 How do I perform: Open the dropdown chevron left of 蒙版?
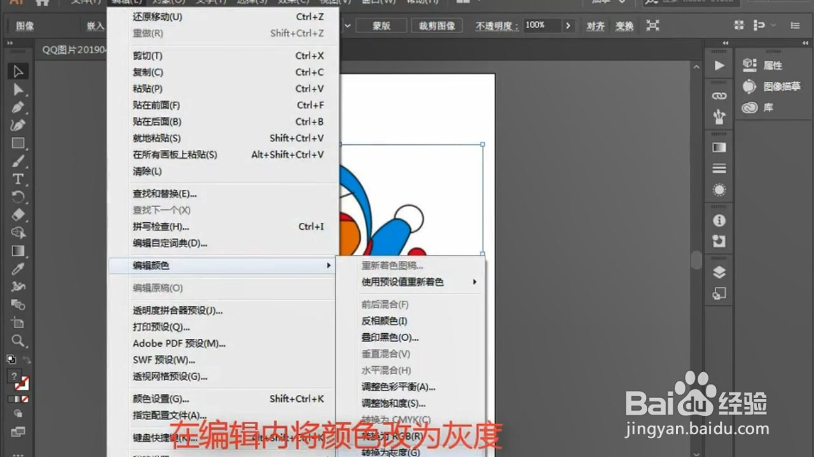coord(348,25)
